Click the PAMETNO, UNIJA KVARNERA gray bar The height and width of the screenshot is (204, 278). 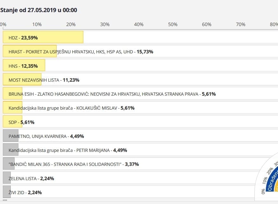10,136
